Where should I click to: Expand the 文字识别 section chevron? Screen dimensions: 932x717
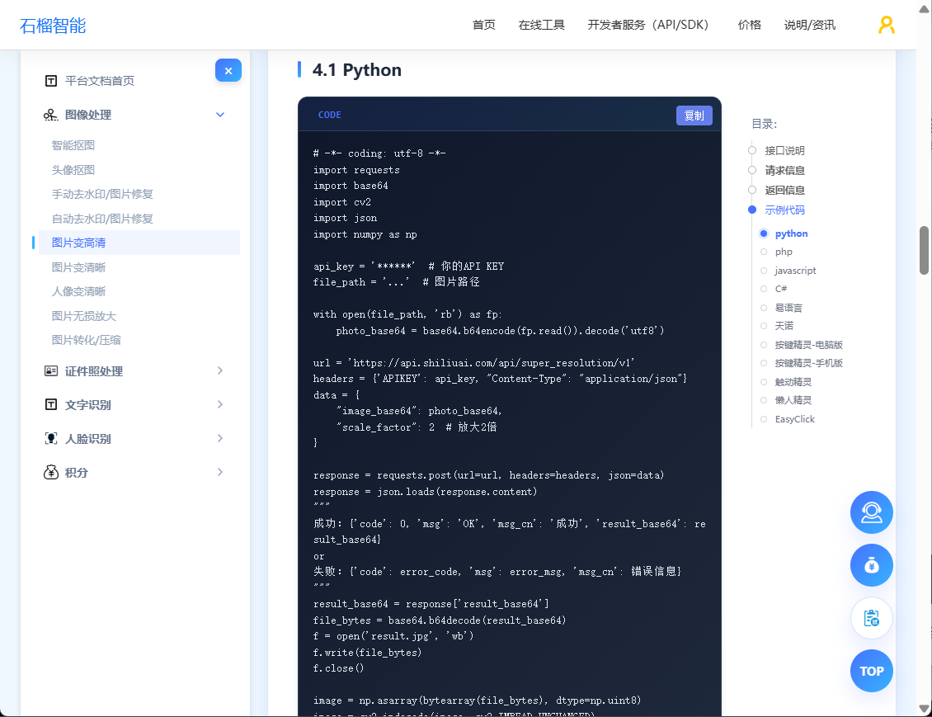220,405
